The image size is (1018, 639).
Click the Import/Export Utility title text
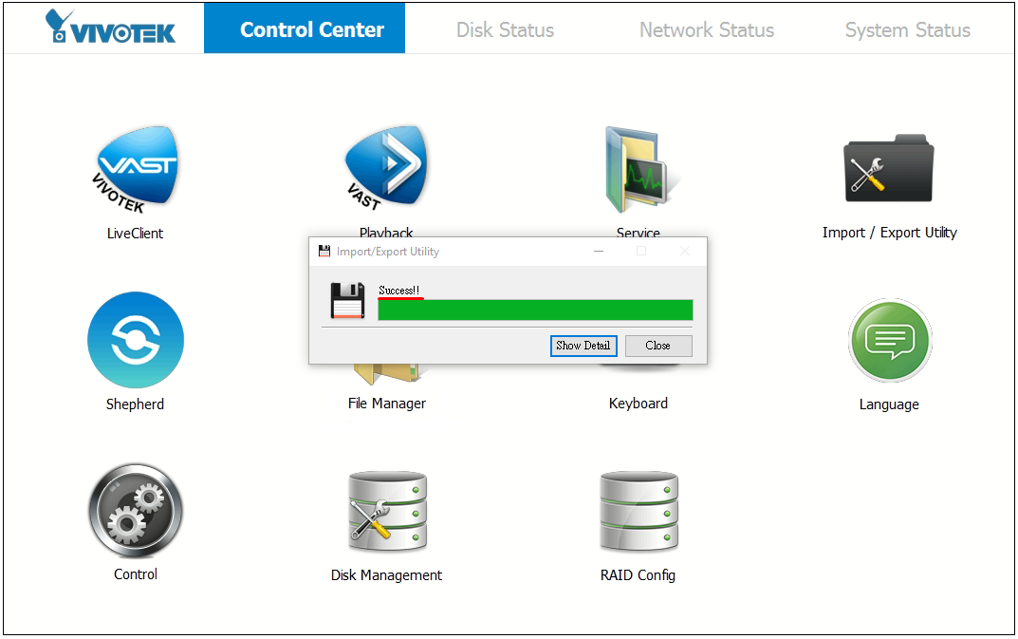[x=388, y=252]
